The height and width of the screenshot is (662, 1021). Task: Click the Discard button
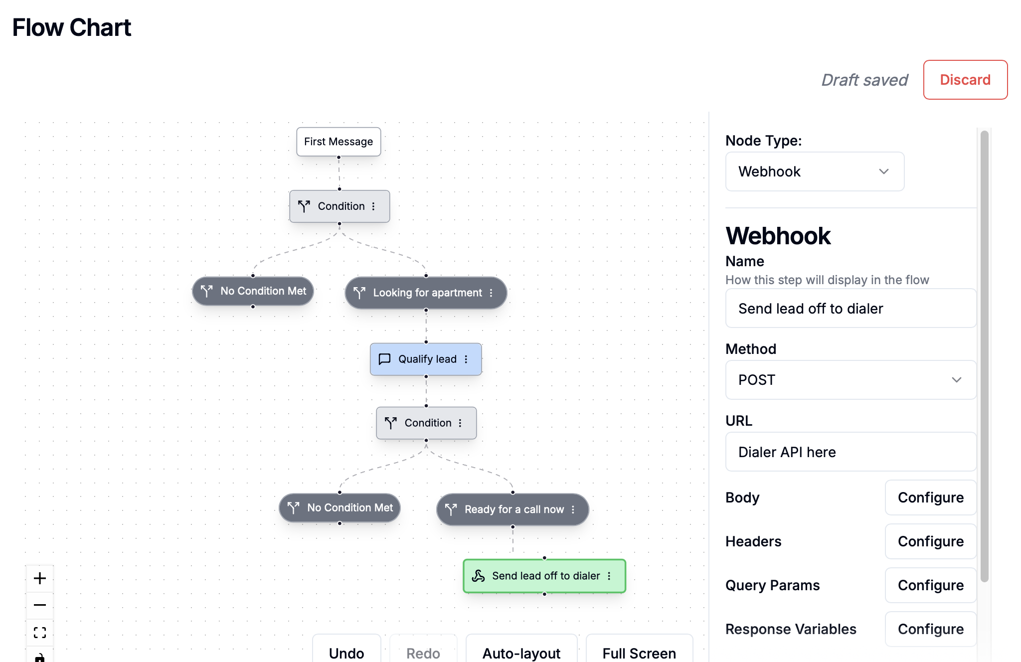tap(965, 80)
